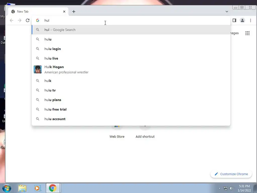
Task: Choose the 'hulu live' suggestion
Action: click(x=131, y=58)
